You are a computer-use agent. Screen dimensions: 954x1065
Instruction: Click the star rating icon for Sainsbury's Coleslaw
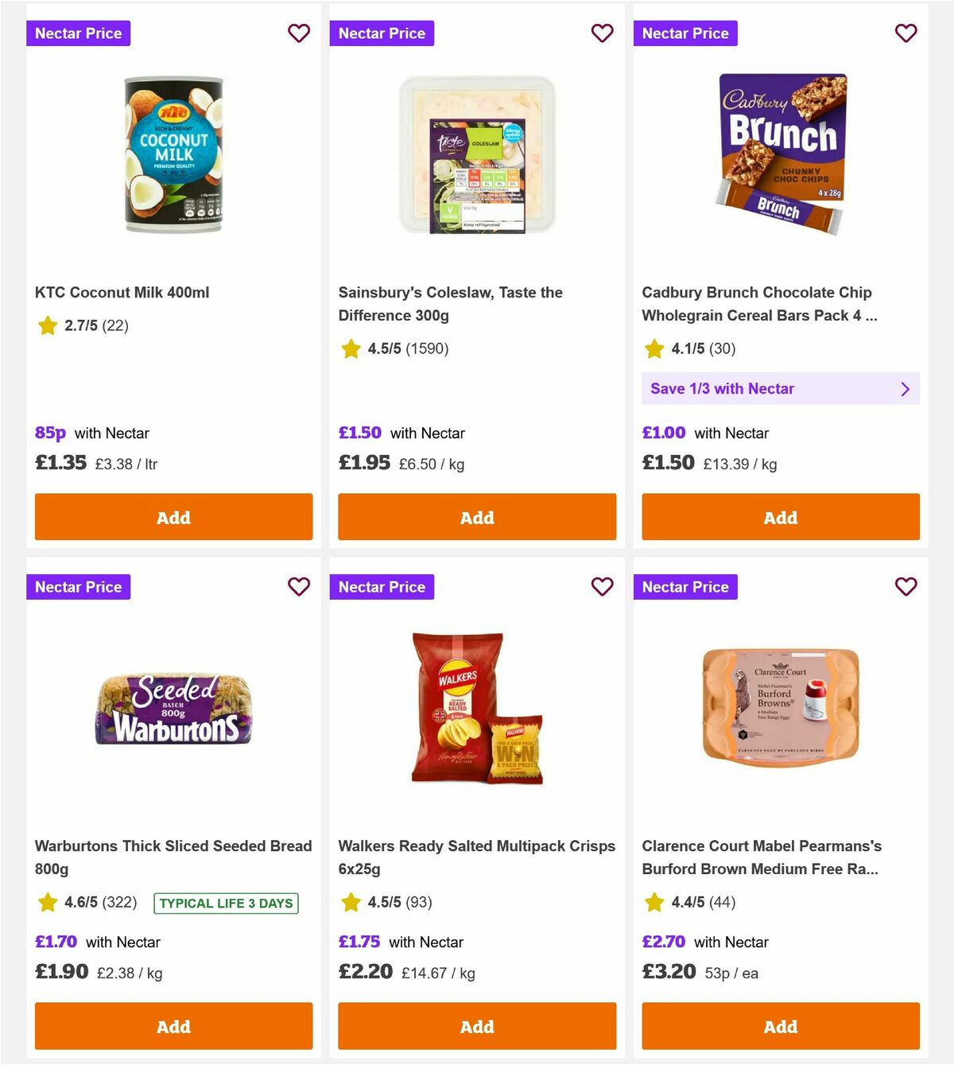(x=351, y=348)
